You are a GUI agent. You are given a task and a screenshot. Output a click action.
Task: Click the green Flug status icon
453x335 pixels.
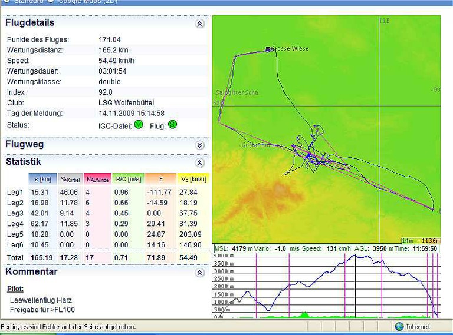pos(172,125)
